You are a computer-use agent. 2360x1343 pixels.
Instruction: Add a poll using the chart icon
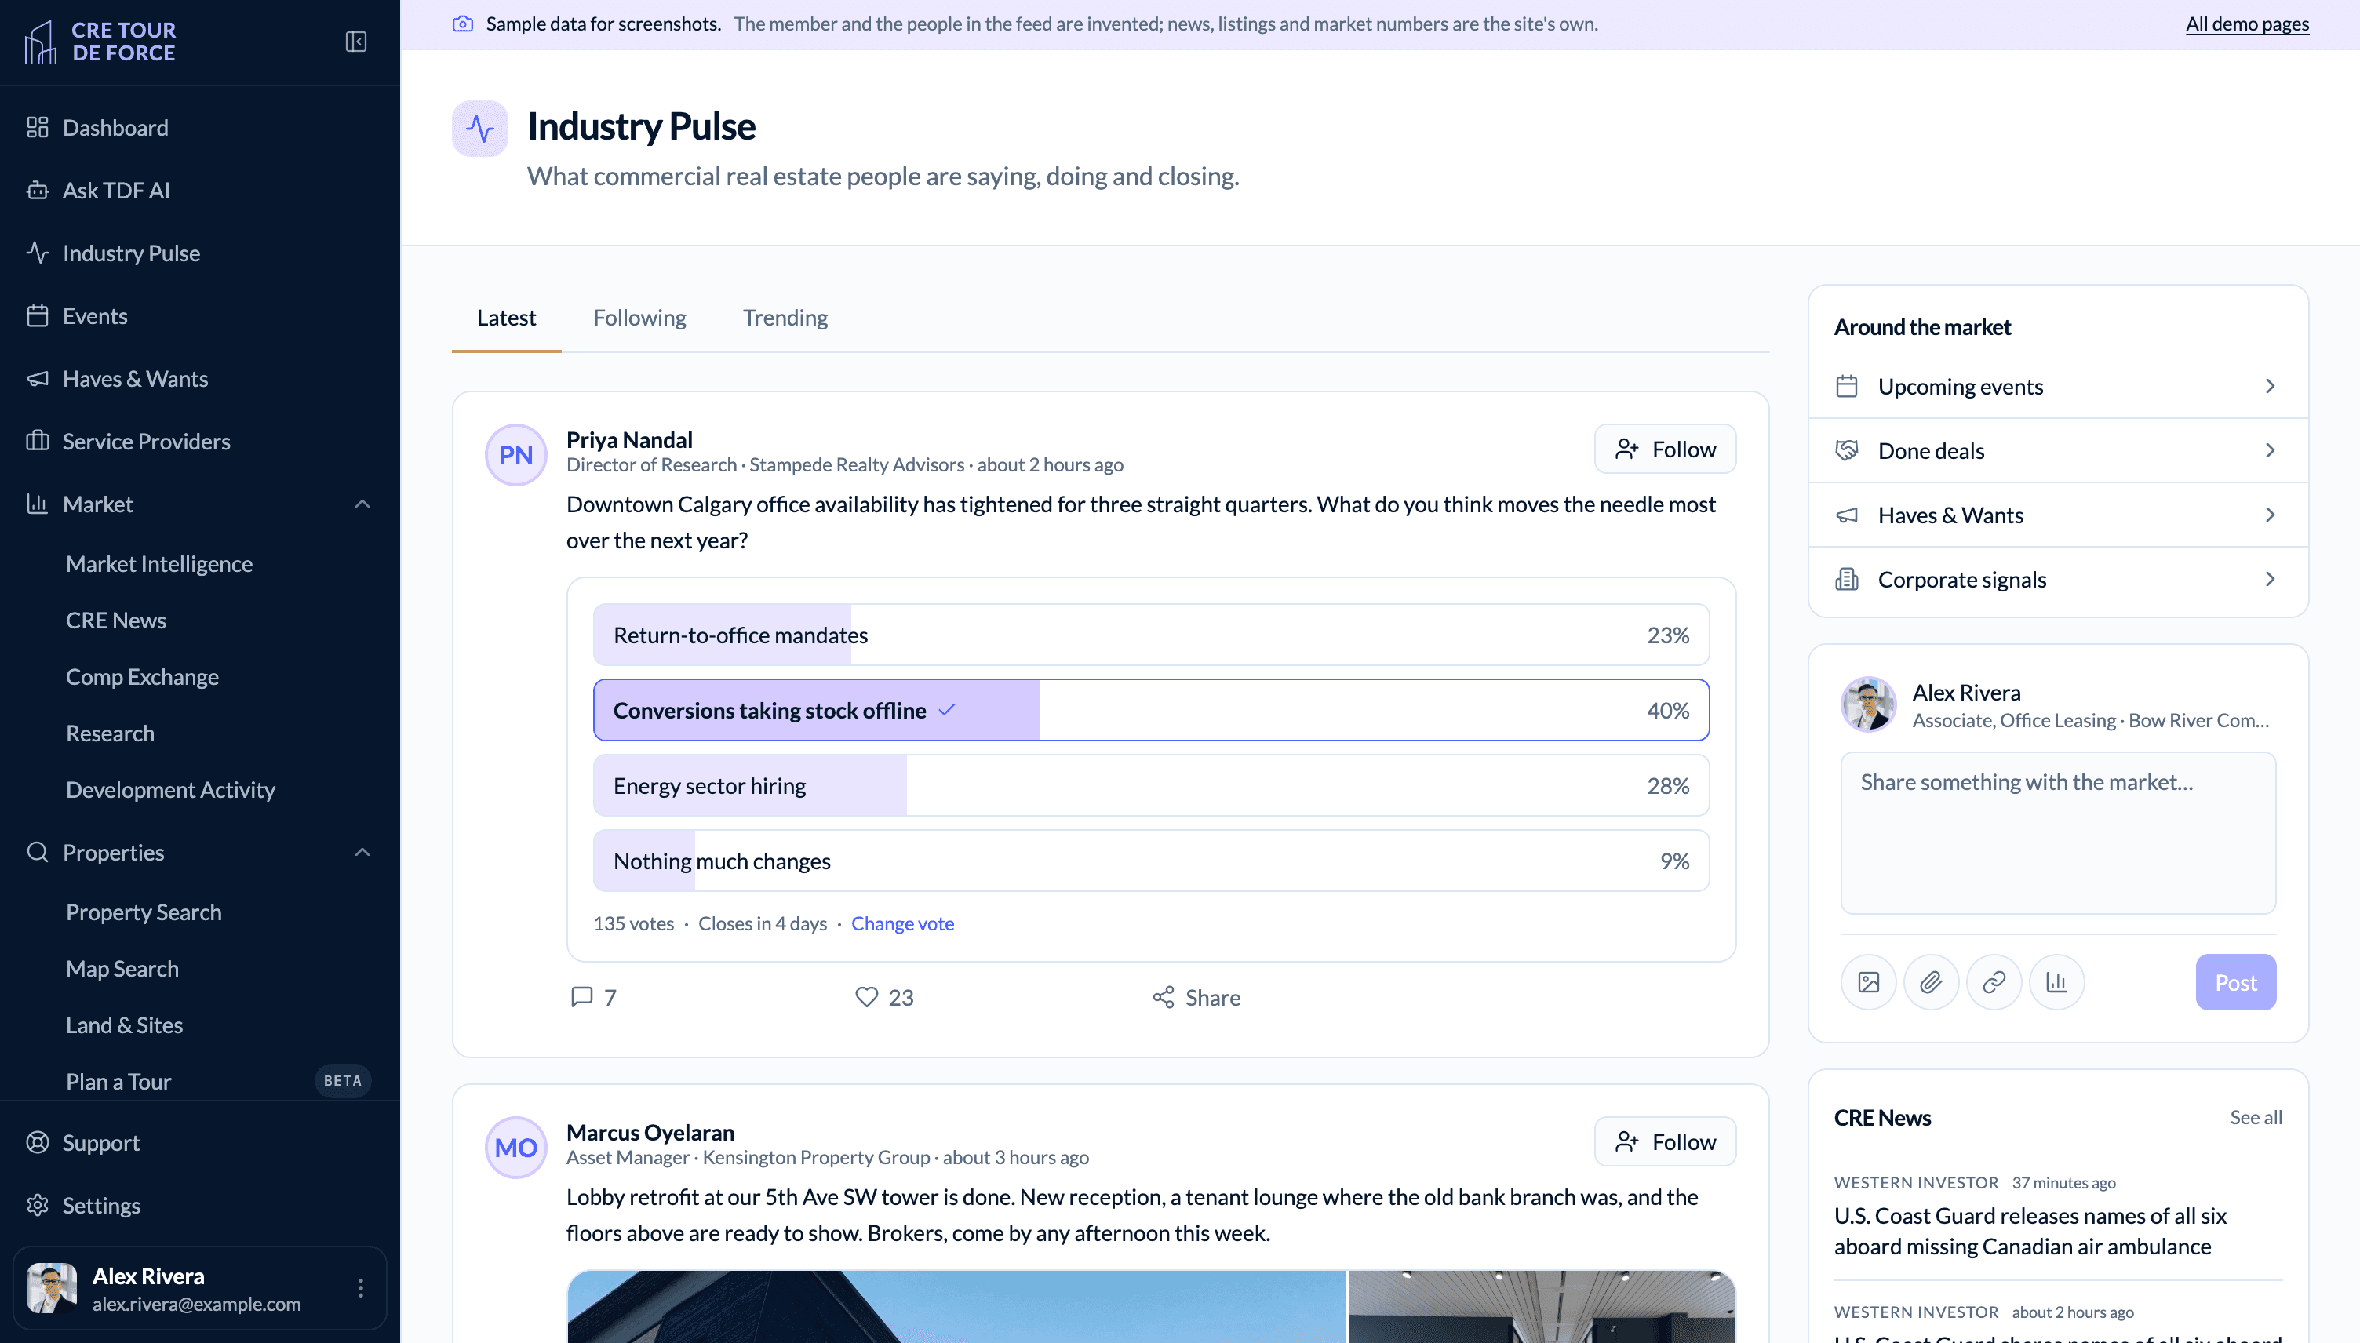2056,982
